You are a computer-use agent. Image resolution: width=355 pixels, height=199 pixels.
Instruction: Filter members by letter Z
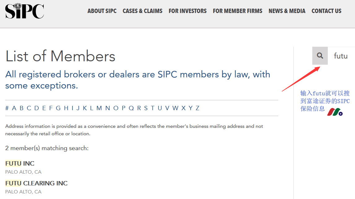coord(197,108)
